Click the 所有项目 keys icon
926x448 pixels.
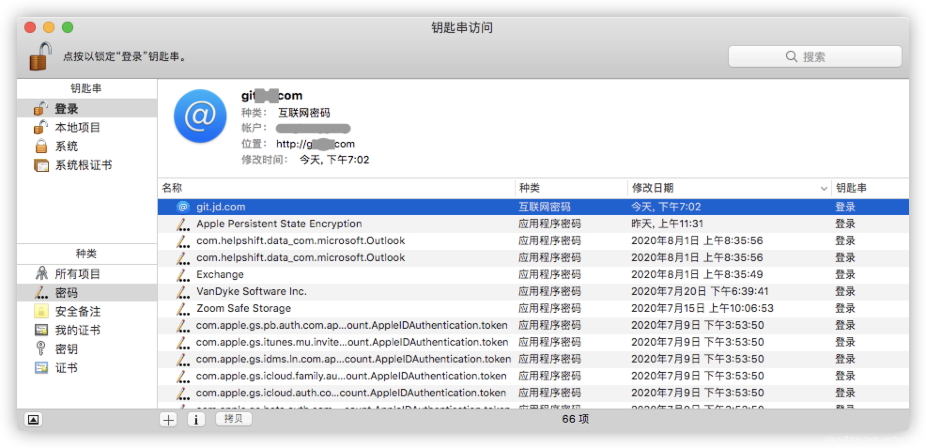(x=42, y=273)
